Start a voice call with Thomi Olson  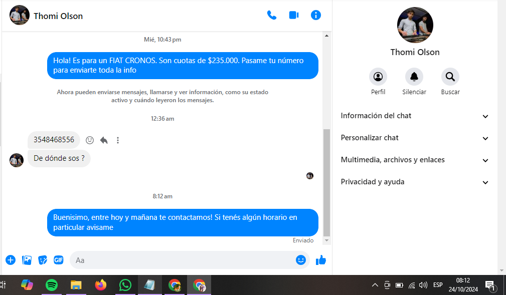pyautogui.click(x=272, y=15)
